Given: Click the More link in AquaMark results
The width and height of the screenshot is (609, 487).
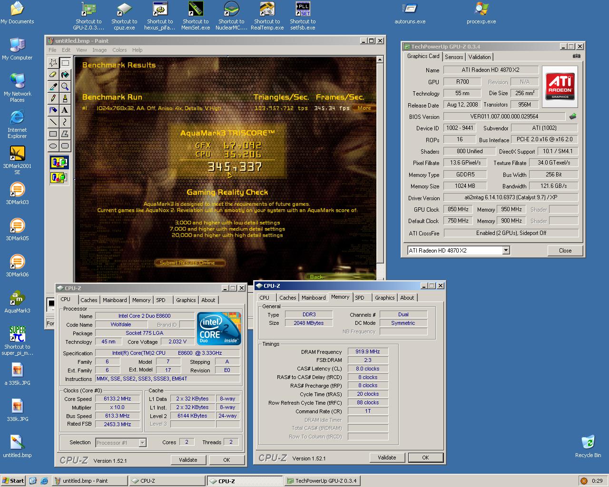Looking at the screenshot, I should click(364, 108).
